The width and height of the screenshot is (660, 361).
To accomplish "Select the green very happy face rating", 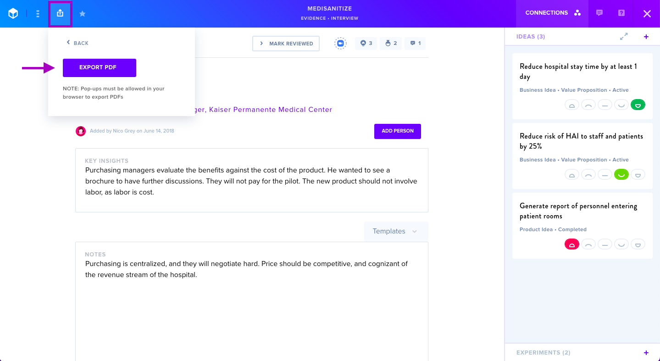I will coord(638,105).
